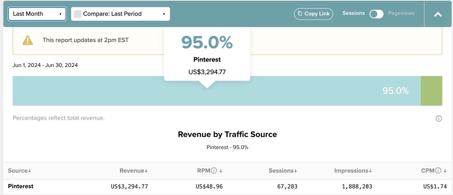Click the report updates at 2pm EST notice
The height and width of the screenshot is (195, 453).
pyautogui.click(x=86, y=40)
